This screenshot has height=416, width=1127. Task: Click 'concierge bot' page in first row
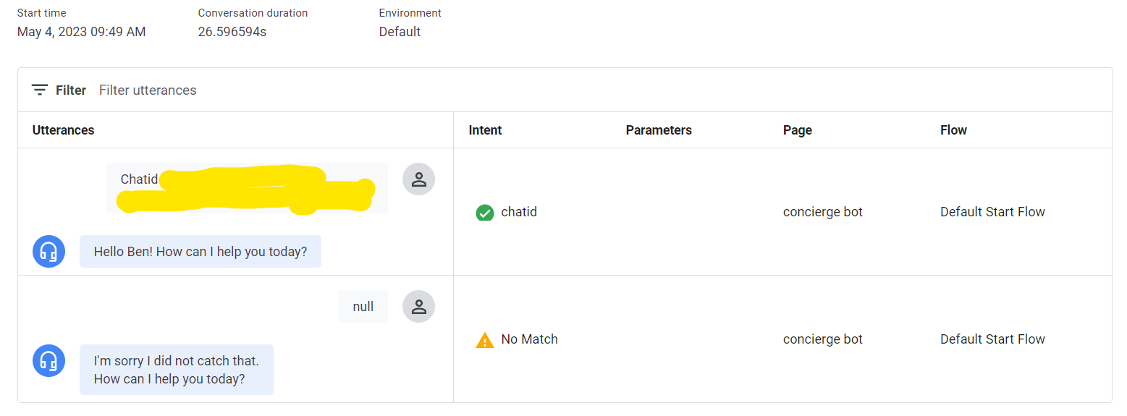823,212
